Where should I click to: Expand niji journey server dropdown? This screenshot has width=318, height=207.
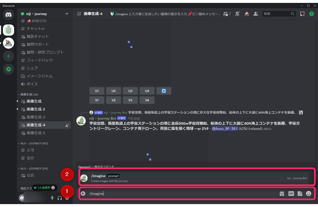(67, 14)
